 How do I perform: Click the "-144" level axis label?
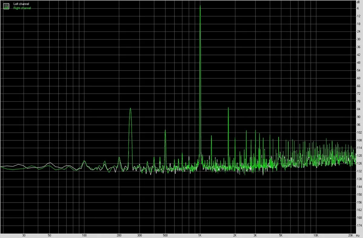point(359,187)
